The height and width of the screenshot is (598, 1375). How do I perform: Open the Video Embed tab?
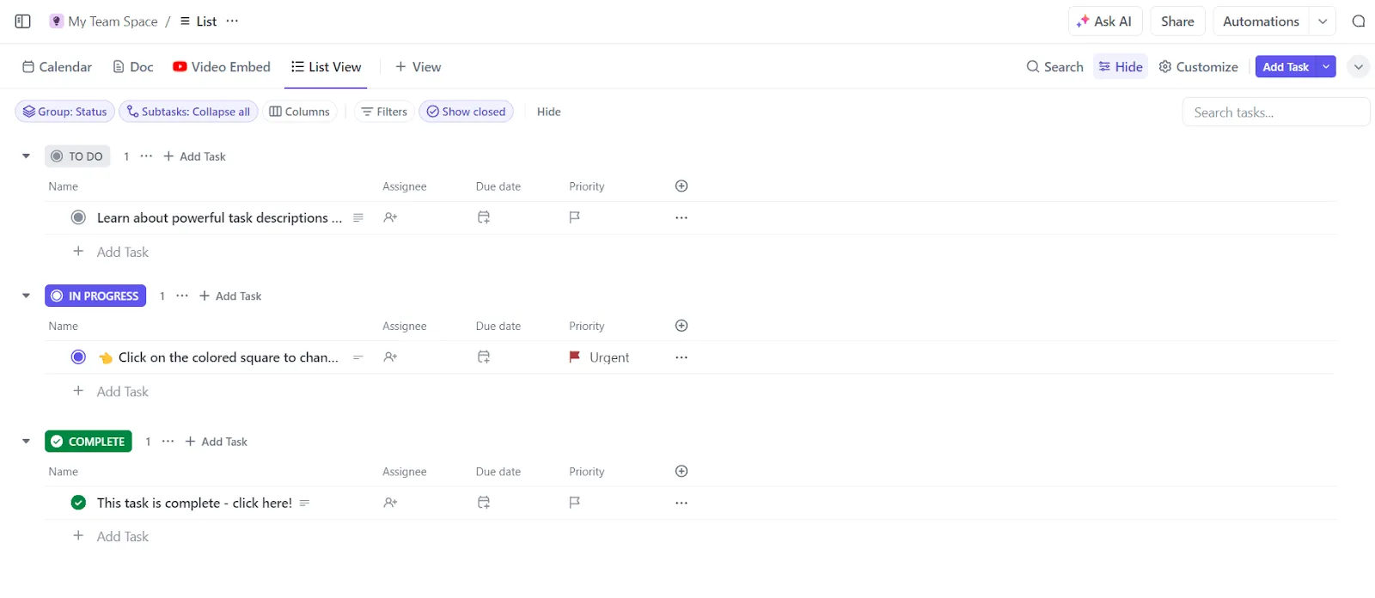point(222,67)
